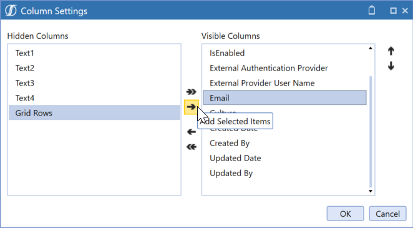
Task: Click the remove selected left arrow icon
Action: pyautogui.click(x=192, y=132)
